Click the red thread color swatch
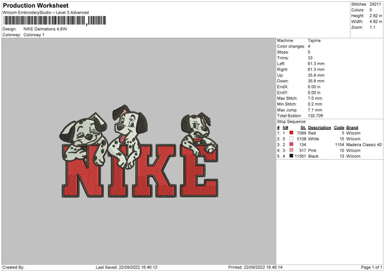The height and width of the screenshot is (272, 385). pos(291,133)
